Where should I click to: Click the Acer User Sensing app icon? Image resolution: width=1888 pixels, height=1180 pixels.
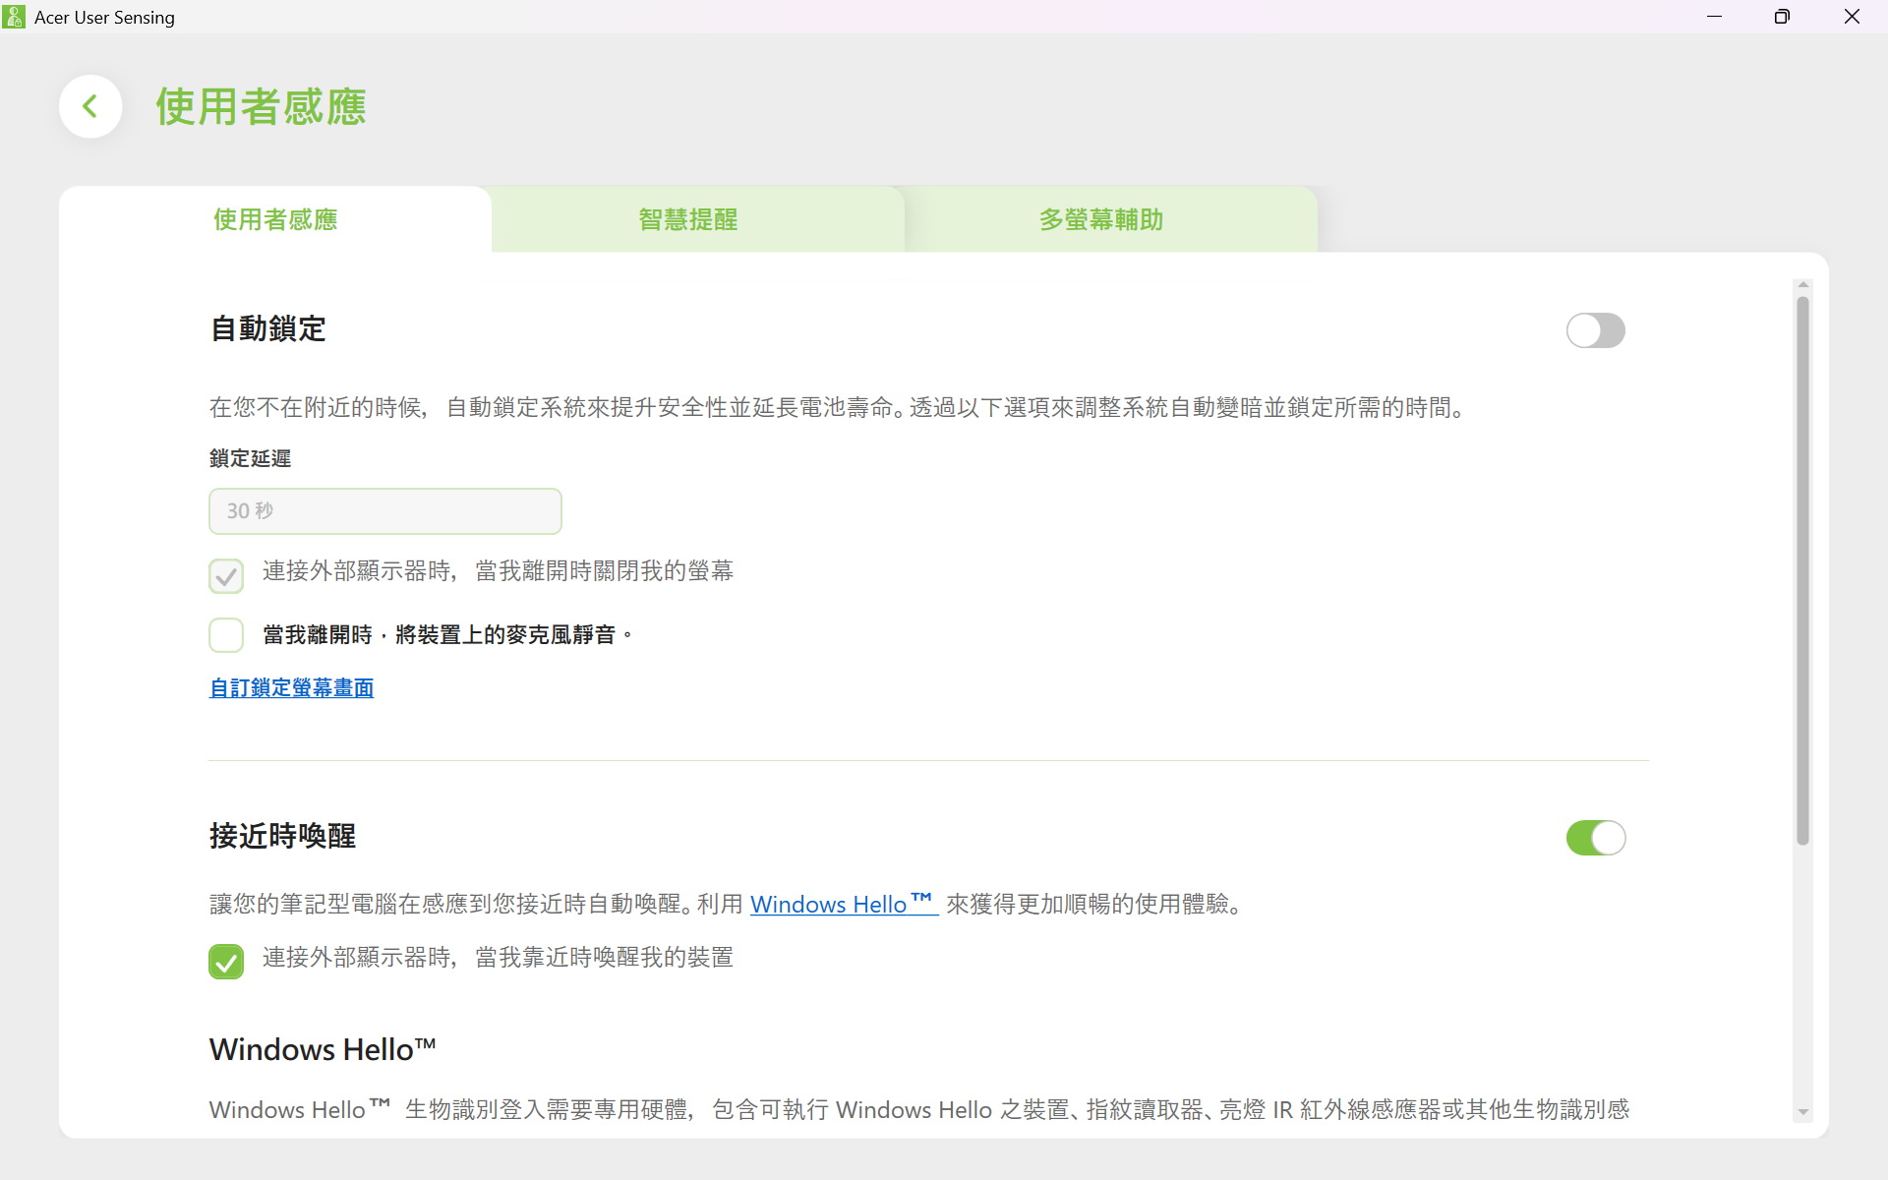click(14, 17)
